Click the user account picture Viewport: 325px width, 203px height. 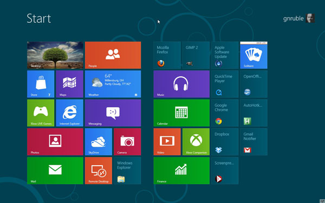(x=310, y=18)
